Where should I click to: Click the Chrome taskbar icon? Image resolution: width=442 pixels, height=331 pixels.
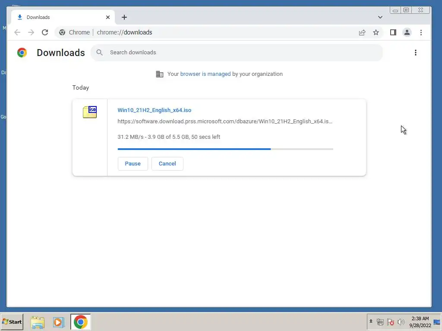pos(81,322)
